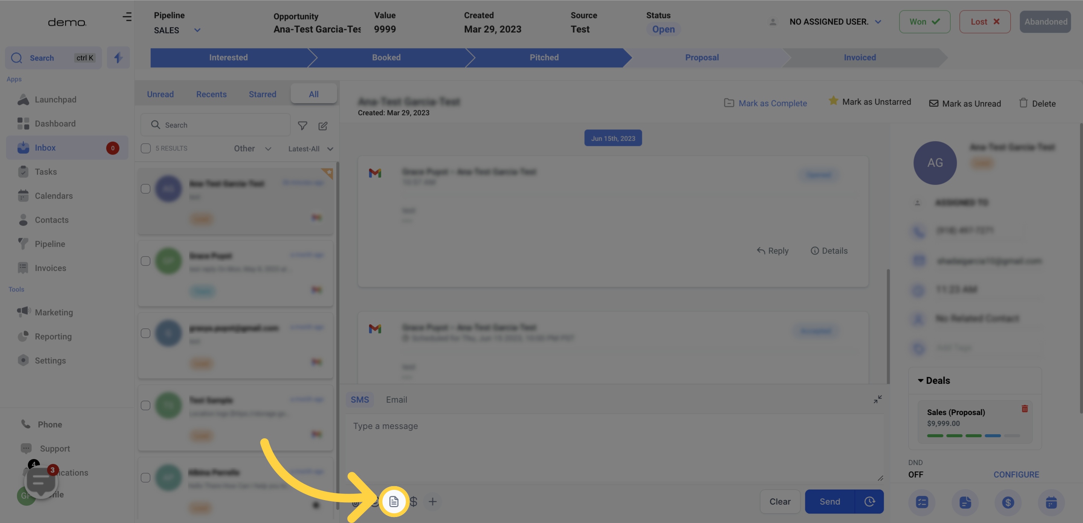Select the Proposal pipeline stage
The height and width of the screenshot is (523, 1083).
point(702,58)
